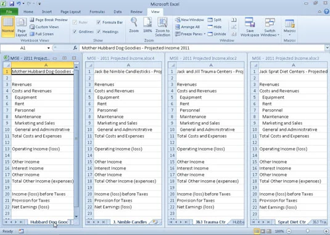Open a New Window
This screenshot has width=330, height=235.
click(x=189, y=20)
